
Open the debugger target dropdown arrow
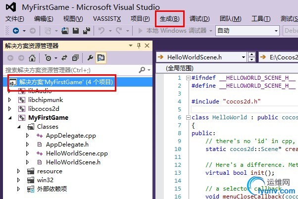click(211, 31)
